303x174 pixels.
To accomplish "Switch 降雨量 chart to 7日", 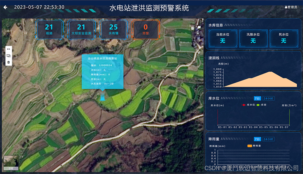I will tap(257, 139).
